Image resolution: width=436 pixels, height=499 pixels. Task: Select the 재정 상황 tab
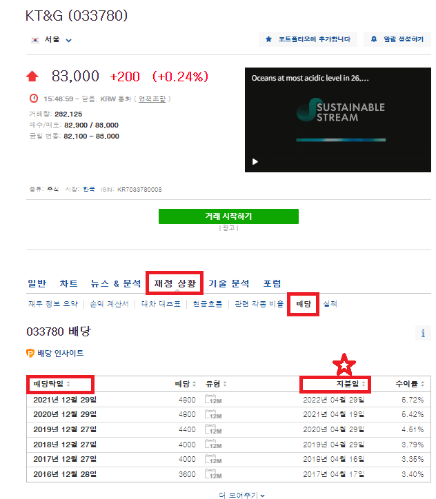pos(175,283)
